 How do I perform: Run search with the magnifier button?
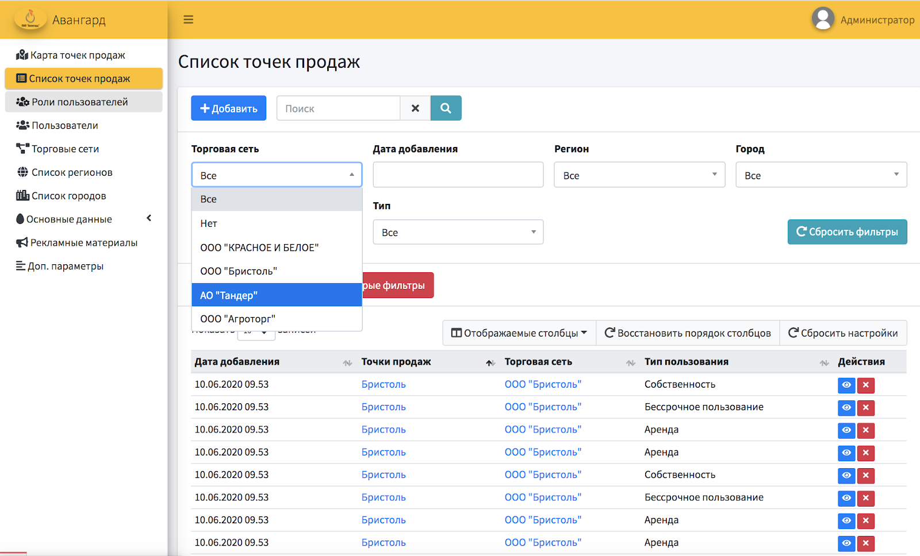click(446, 108)
